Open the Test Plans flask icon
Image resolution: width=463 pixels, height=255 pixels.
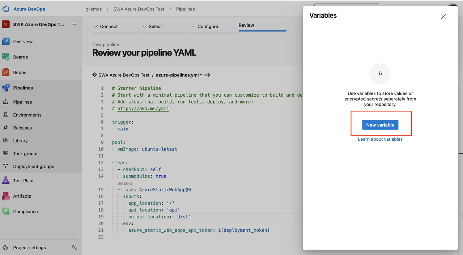(x=6, y=181)
